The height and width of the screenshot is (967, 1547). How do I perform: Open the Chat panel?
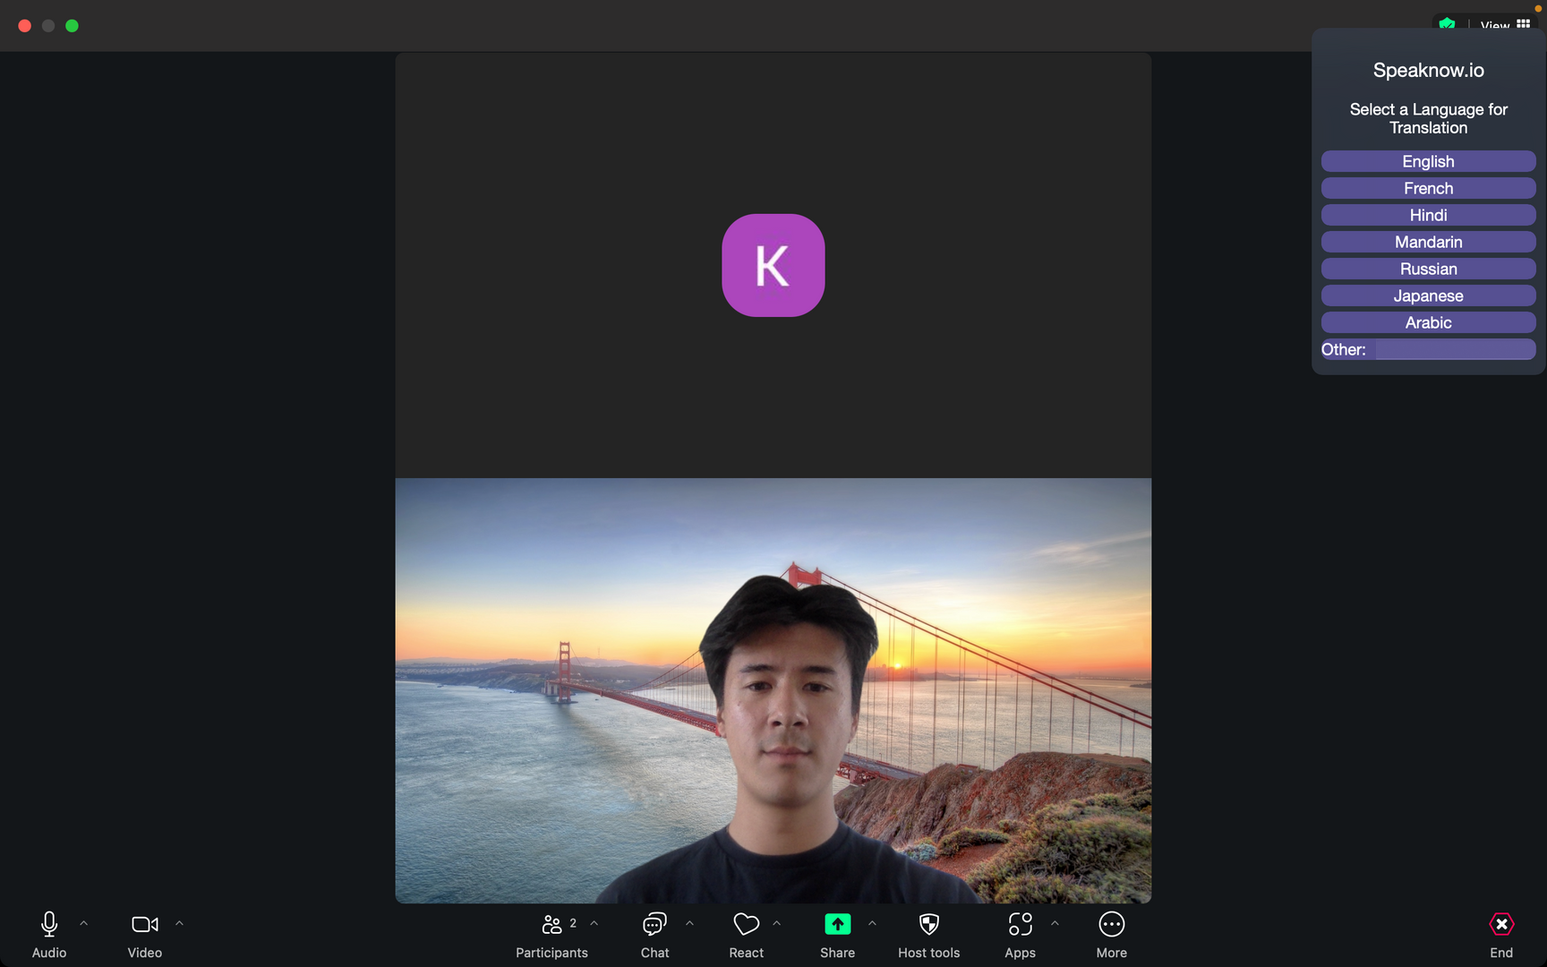(x=655, y=935)
